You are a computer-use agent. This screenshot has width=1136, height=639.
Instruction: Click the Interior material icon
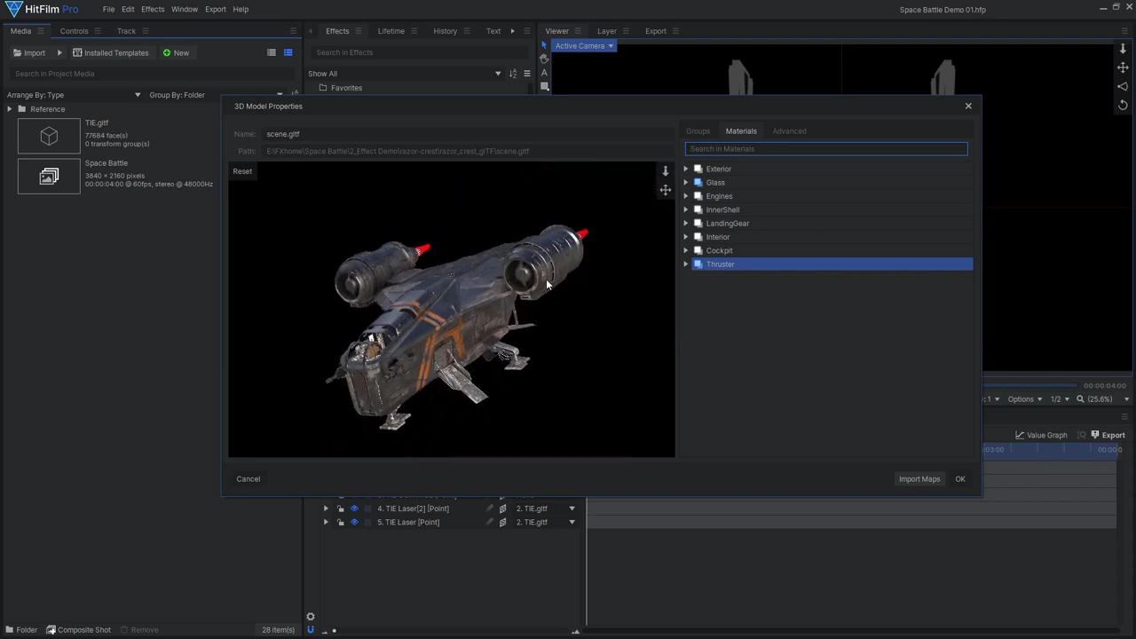698,237
